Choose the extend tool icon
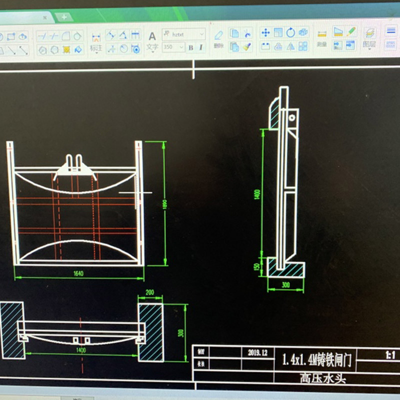 tap(54, 36)
